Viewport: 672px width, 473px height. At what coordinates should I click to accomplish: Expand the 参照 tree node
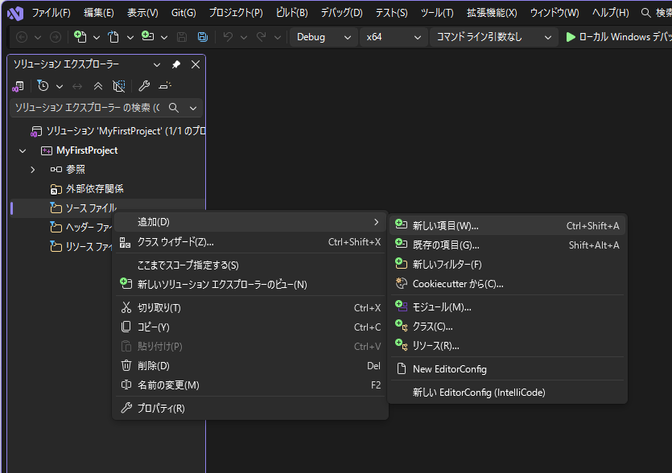[32, 170]
